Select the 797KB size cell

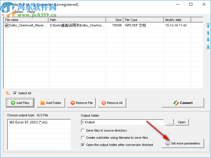coord(117,25)
